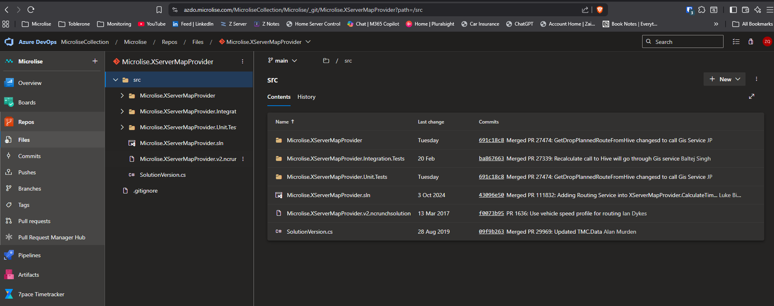This screenshot has width=774, height=306.
Task: Open the marketplace shopping bag icon
Action: 751,41
